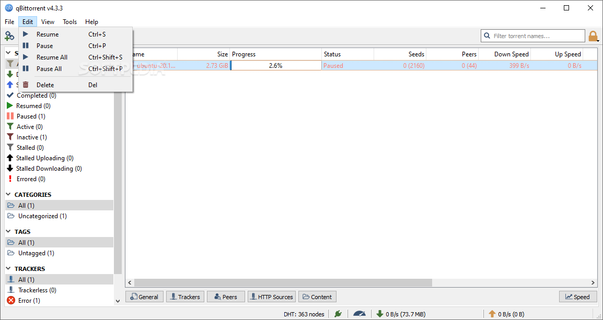Click the connection status plug icon
The height and width of the screenshot is (320, 603).
point(338,314)
